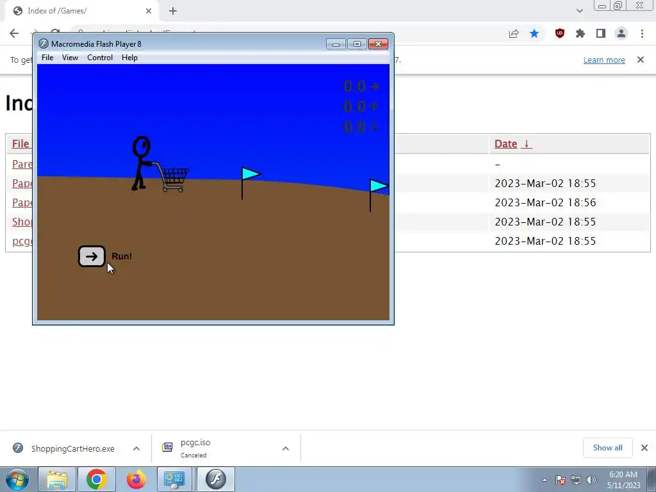
Task: Open the Help menu in Flash Player
Action: (129, 57)
